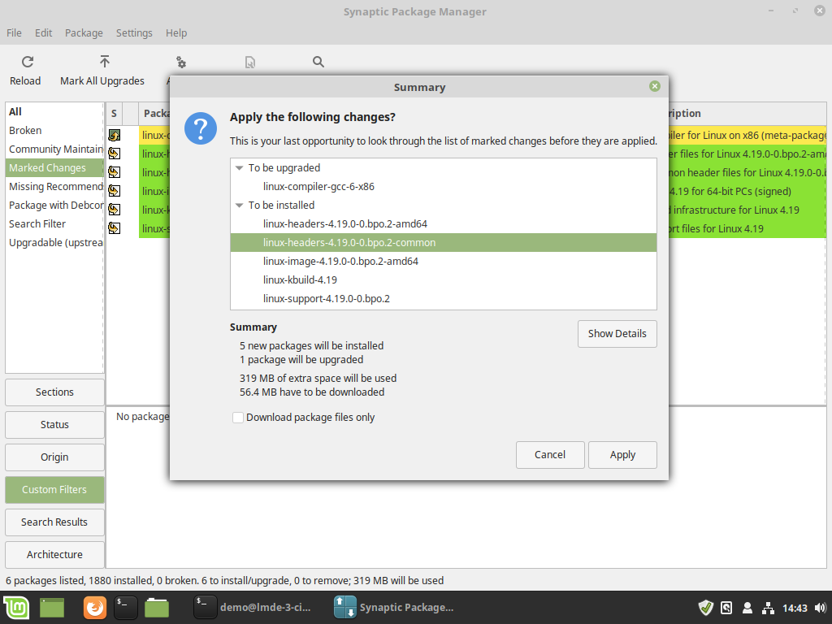Viewport: 832px width, 624px height.
Task: Click Cancel in the Summary dialog
Action: (550, 455)
